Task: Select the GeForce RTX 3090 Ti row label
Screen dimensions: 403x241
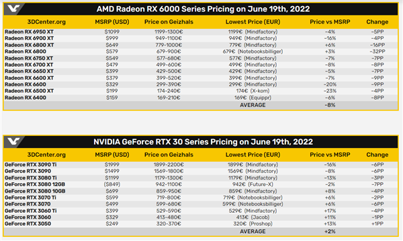Action: [x=31, y=165]
